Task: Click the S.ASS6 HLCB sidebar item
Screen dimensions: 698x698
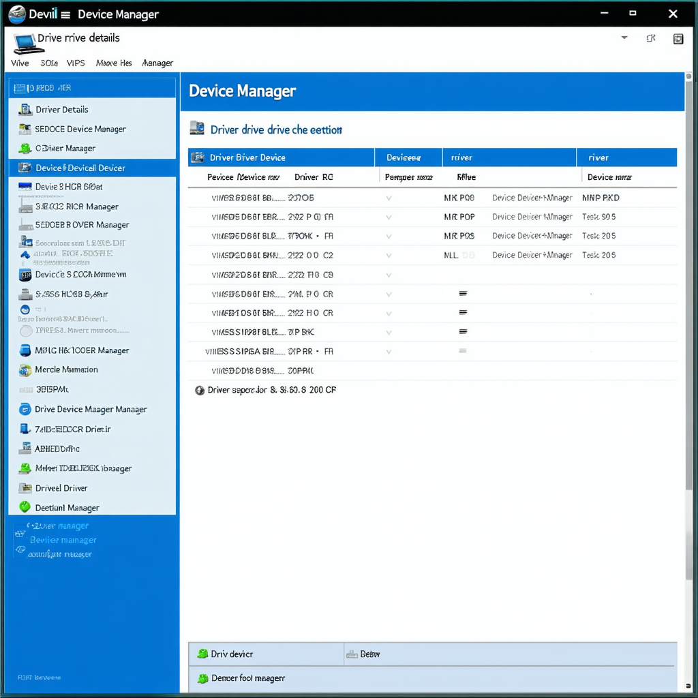Action: coord(92,294)
